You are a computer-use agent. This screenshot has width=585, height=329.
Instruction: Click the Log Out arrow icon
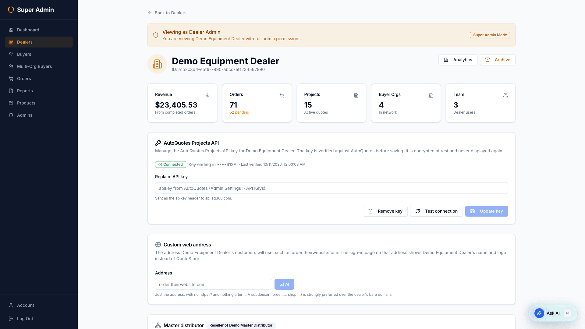(x=11, y=319)
